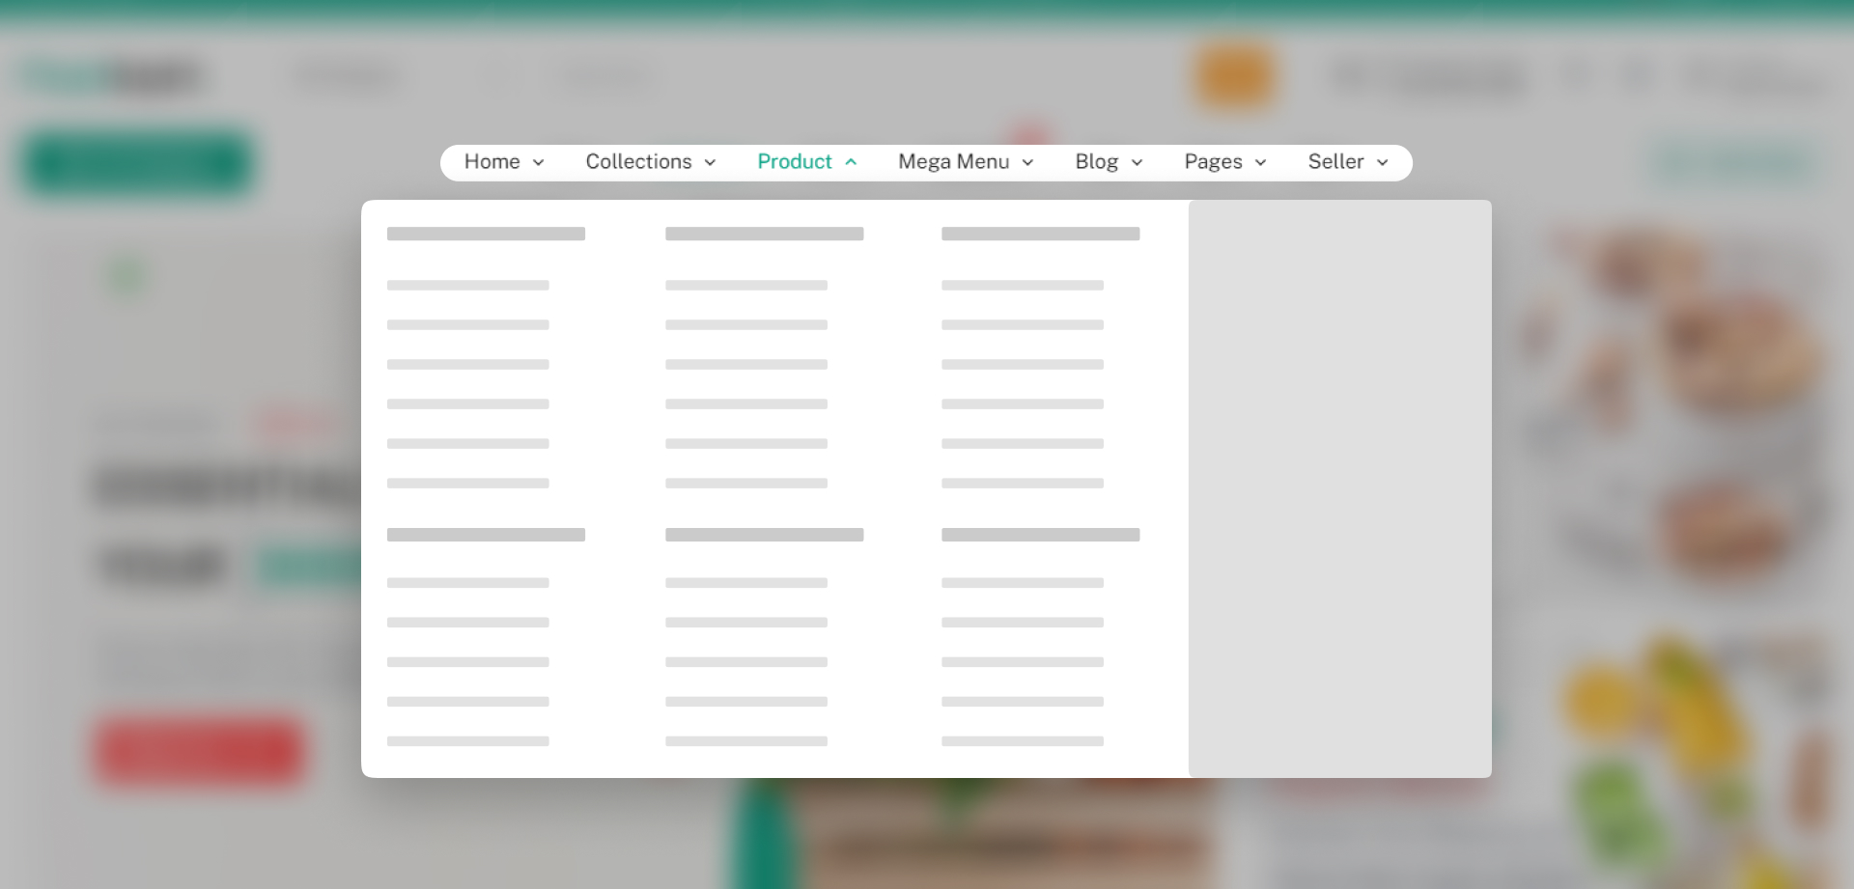The width and height of the screenshot is (1854, 889).
Task: Select the green Product menu label
Action: tap(794, 162)
